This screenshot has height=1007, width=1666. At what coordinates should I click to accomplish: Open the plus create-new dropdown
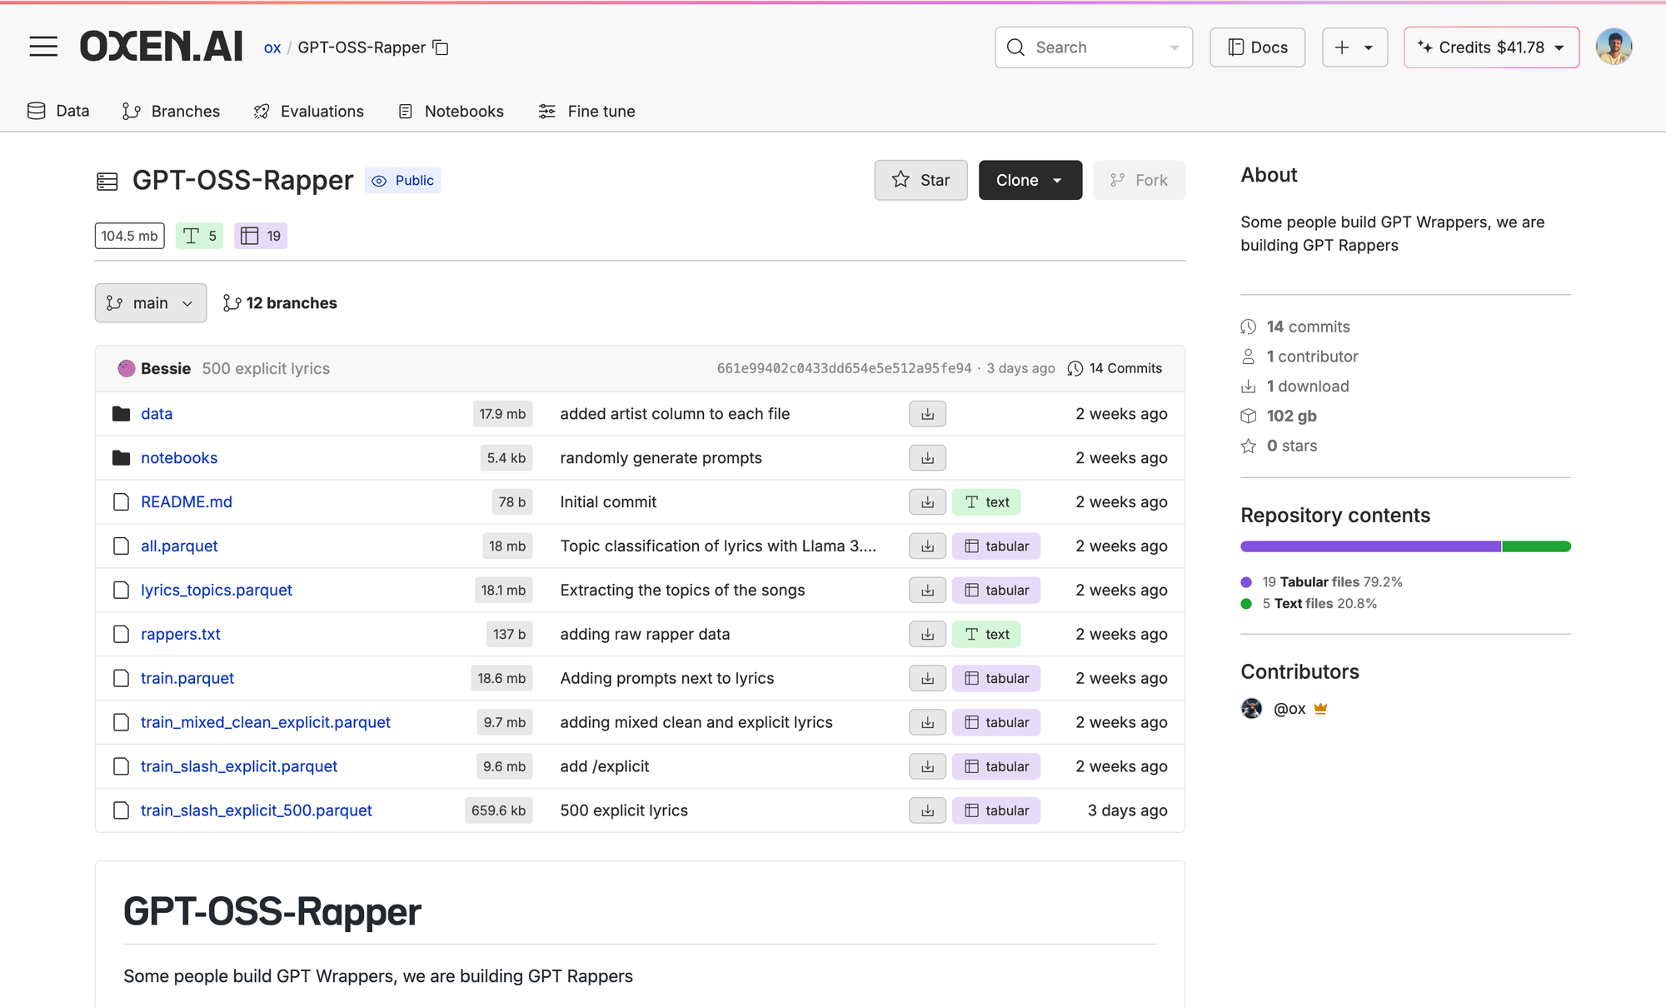(1354, 47)
